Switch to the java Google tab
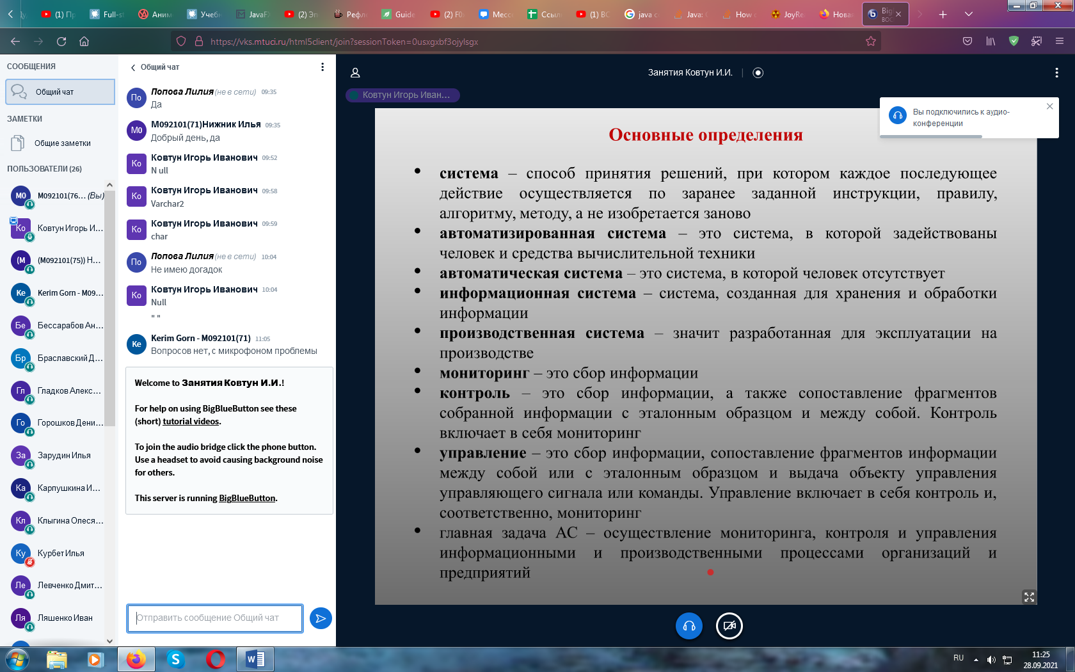Image resolution: width=1075 pixels, height=672 pixels. click(641, 14)
